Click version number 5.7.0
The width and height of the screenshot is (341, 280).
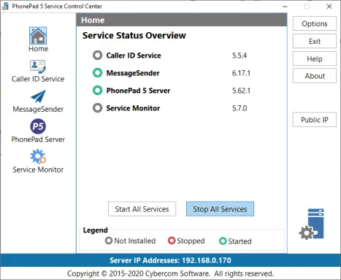click(240, 108)
